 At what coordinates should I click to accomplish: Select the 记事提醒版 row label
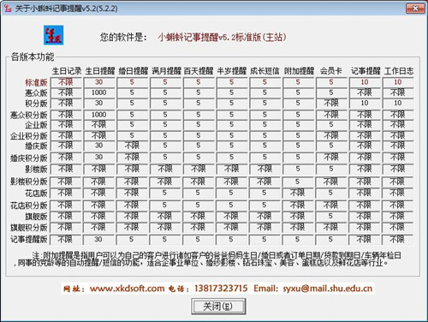point(29,239)
